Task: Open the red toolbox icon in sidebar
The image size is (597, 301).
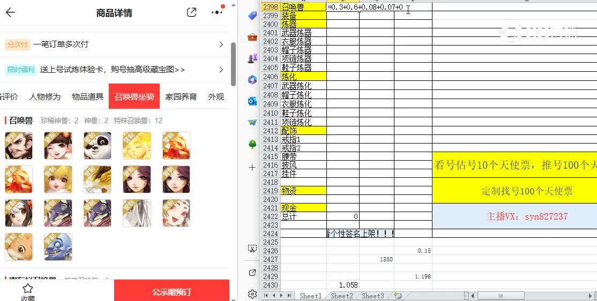Action: pyautogui.click(x=252, y=37)
